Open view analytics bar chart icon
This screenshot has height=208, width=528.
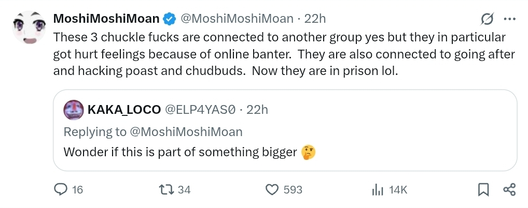(x=377, y=190)
